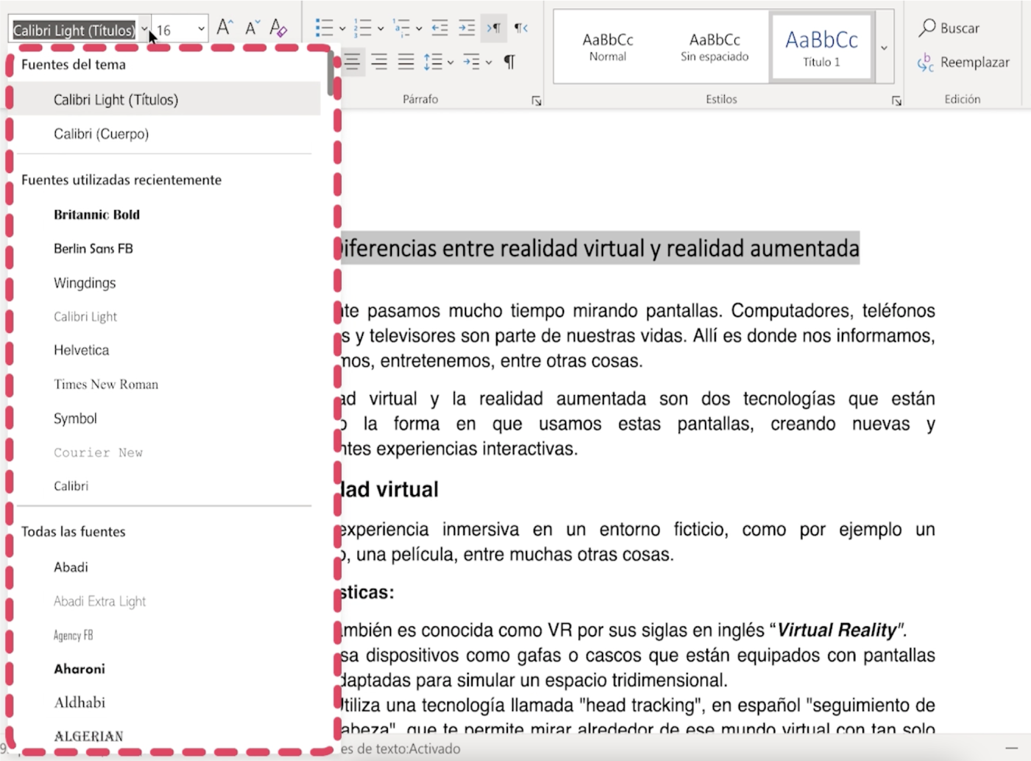The width and height of the screenshot is (1031, 761).
Task: Choose Calibri (Cuerpo) theme font
Action: click(x=167, y=134)
